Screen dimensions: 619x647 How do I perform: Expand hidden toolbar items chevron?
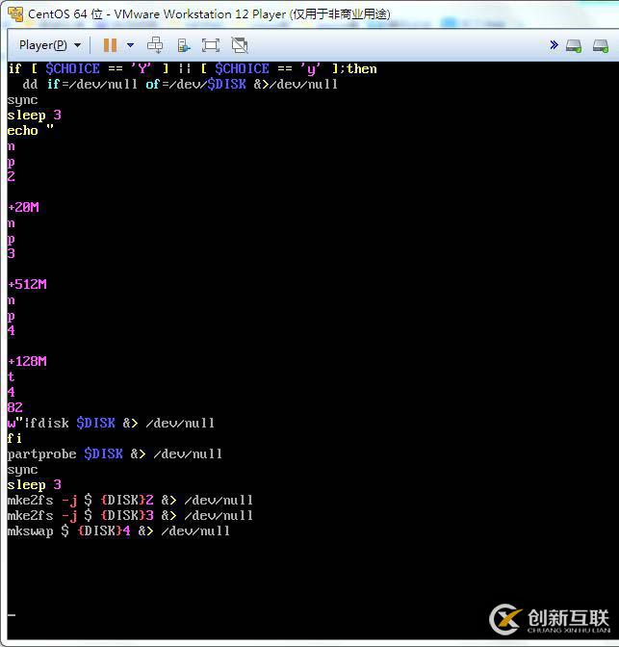click(554, 44)
